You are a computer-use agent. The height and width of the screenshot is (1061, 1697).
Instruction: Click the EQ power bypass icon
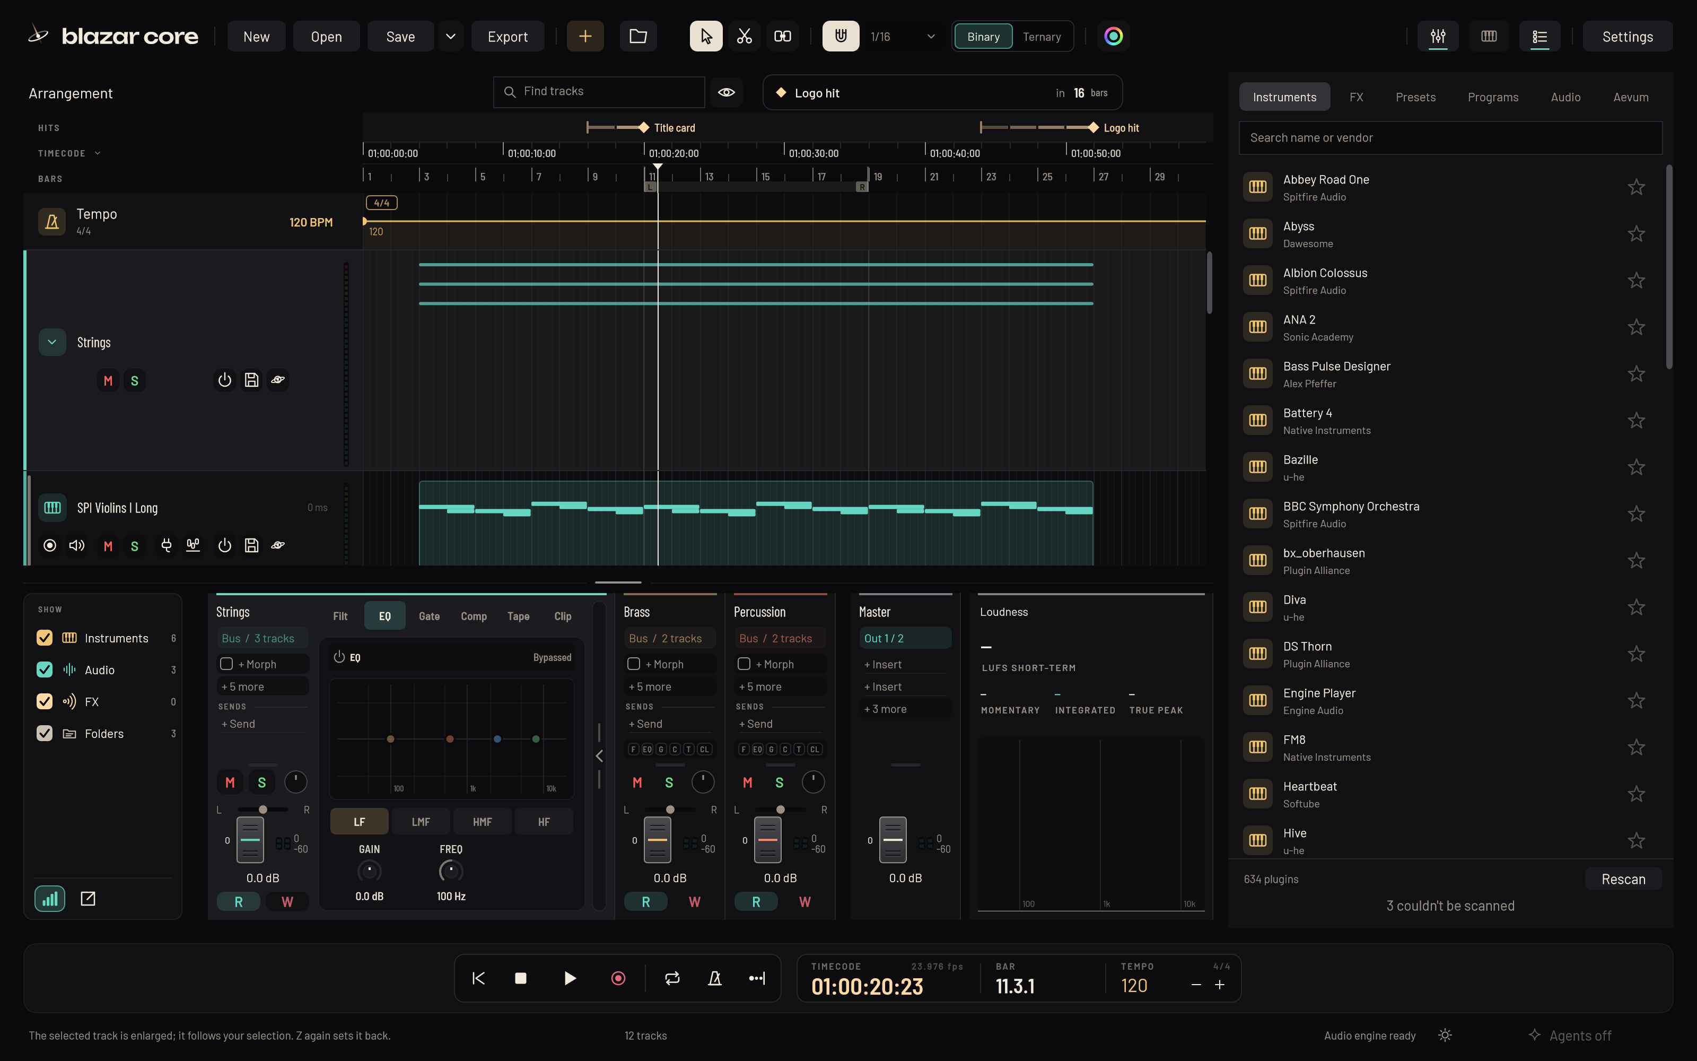click(x=339, y=657)
